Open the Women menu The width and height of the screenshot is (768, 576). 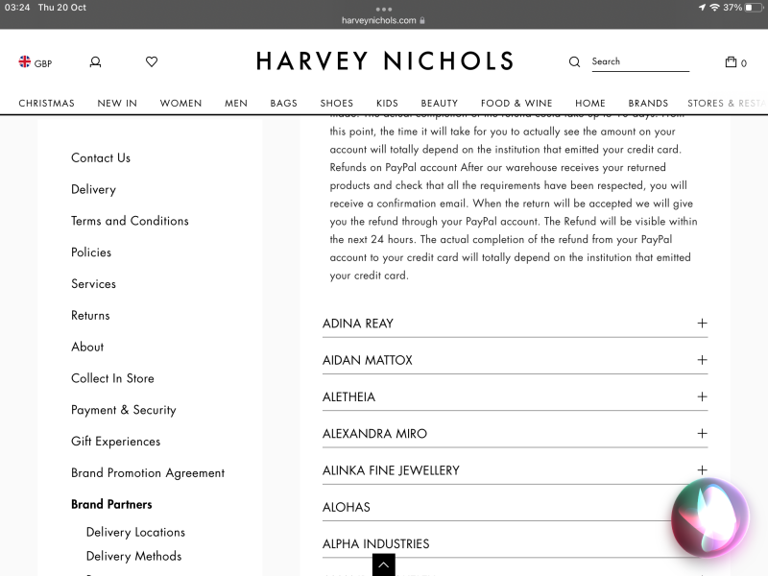point(180,103)
